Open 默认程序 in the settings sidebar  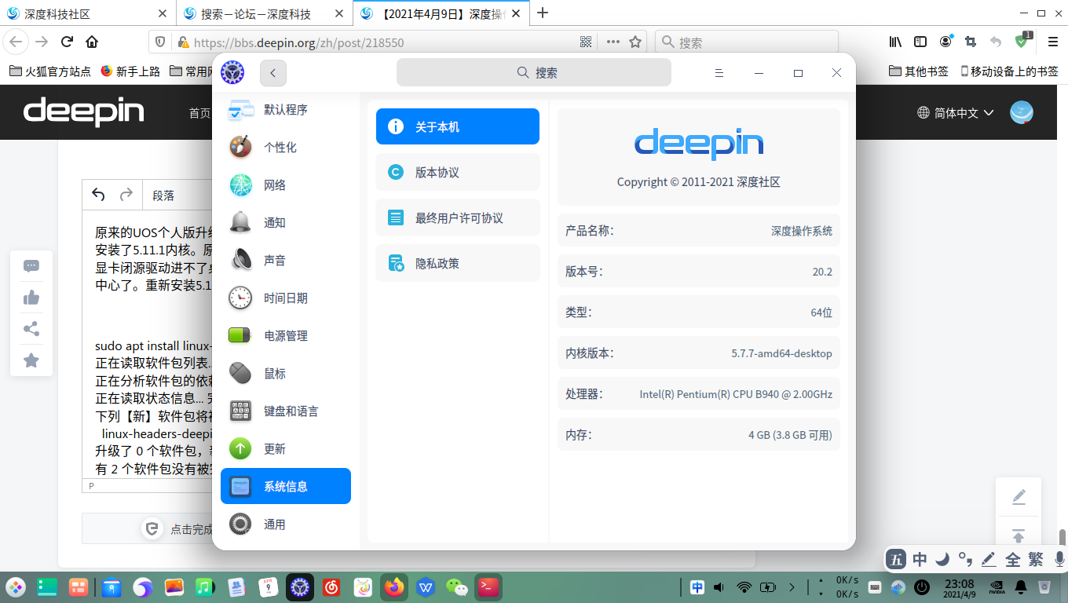pos(285,110)
